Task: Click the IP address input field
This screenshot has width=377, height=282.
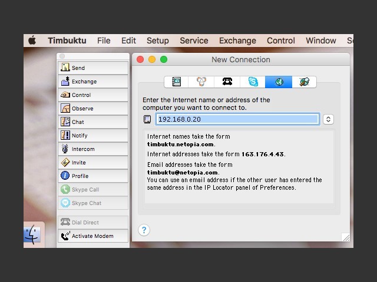Action: [237, 119]
